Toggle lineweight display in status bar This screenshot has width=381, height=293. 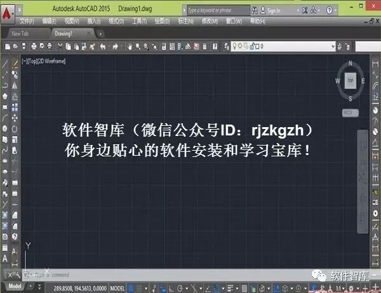pyautogui.click(x=230, y=289)
